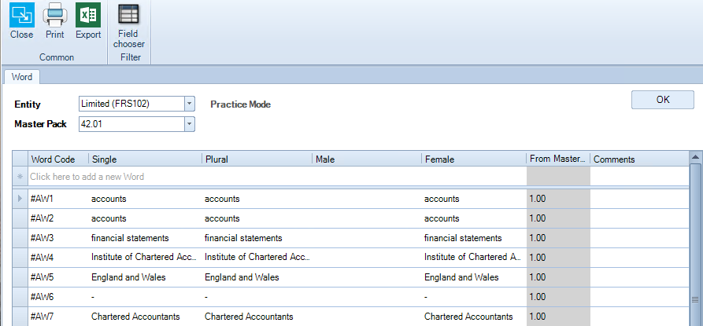
Task: Click the scroll-up arrow of the grid
Action: pos(696,157)
